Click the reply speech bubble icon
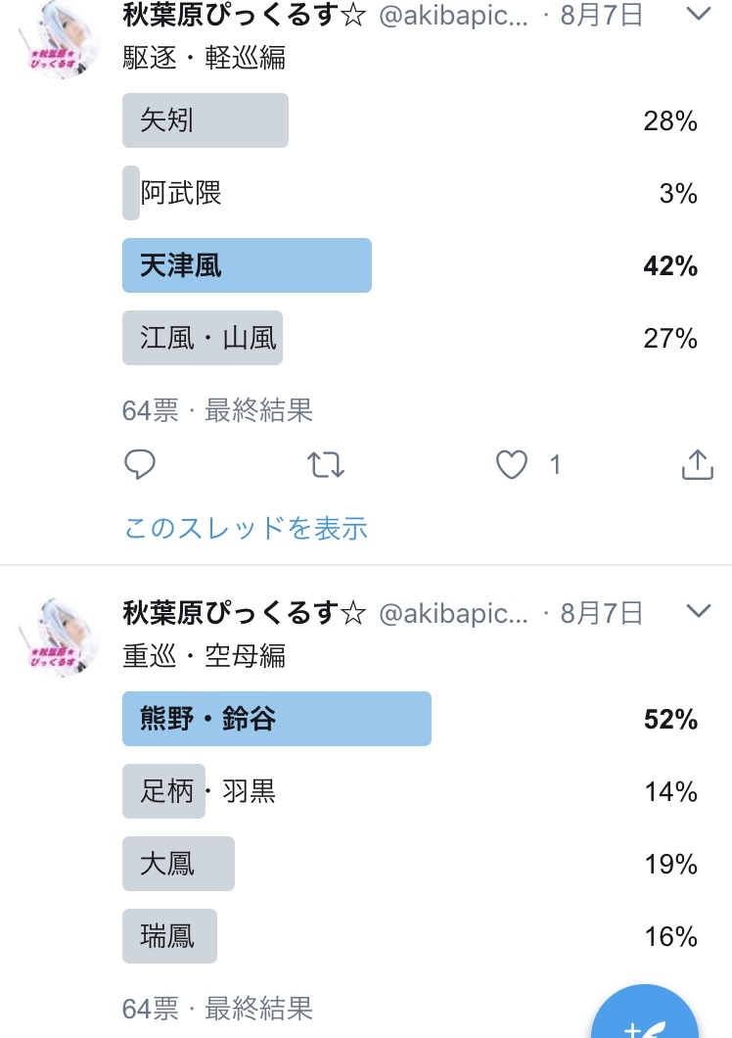Image resolution: width=732 pixels, height=1038 pixels. pyautogui.click(x=140, y=465)
